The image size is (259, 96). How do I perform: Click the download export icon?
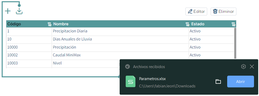[x=19, y=11]
